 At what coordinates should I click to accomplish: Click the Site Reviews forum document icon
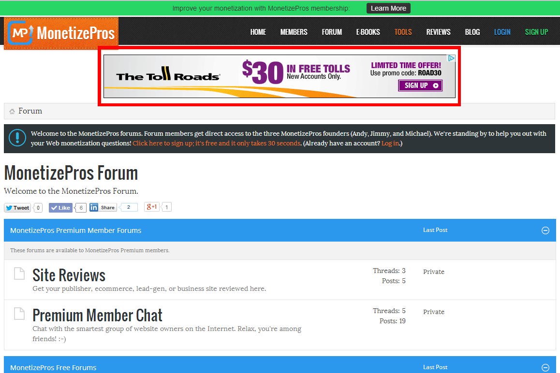tap(19, 274)
